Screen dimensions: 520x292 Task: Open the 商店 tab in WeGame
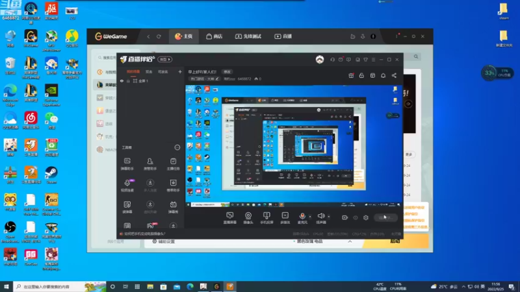(x=214, y=36)
